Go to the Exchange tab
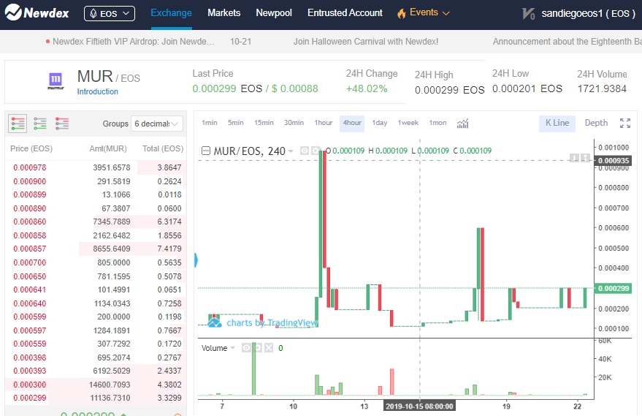The image size is (642, 416). [171, 12]
